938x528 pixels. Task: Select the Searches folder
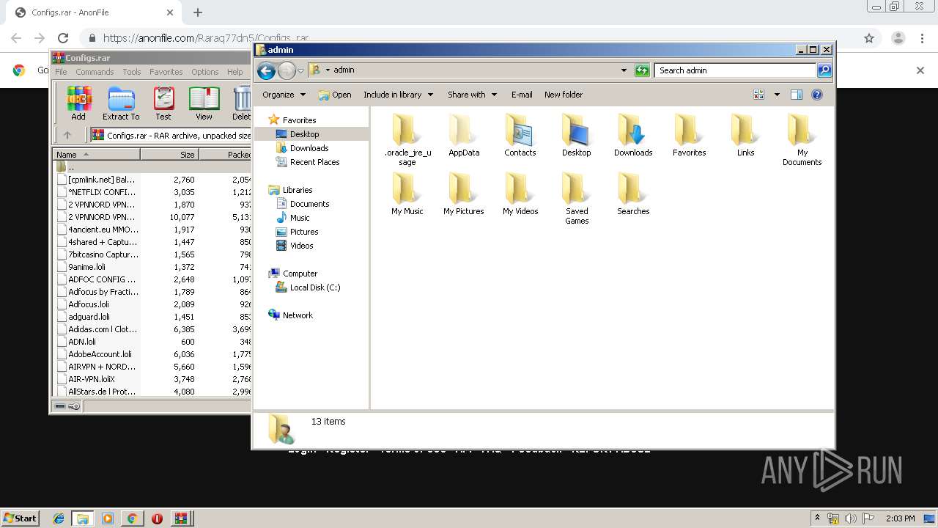tap(633, 194)
